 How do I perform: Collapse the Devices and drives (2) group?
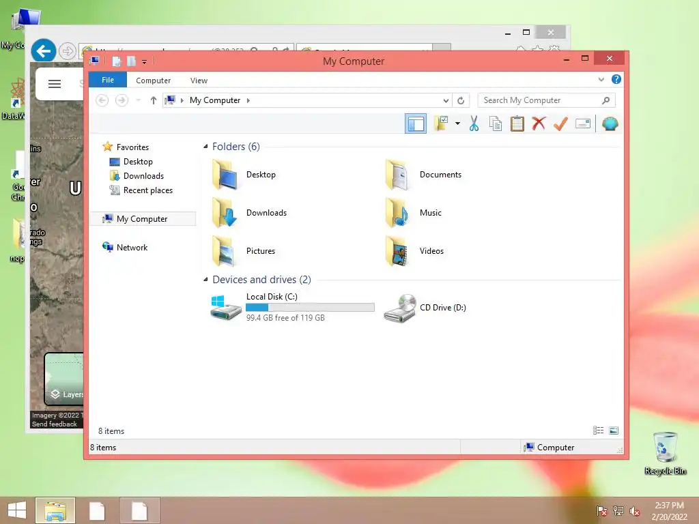coord(205,279)
